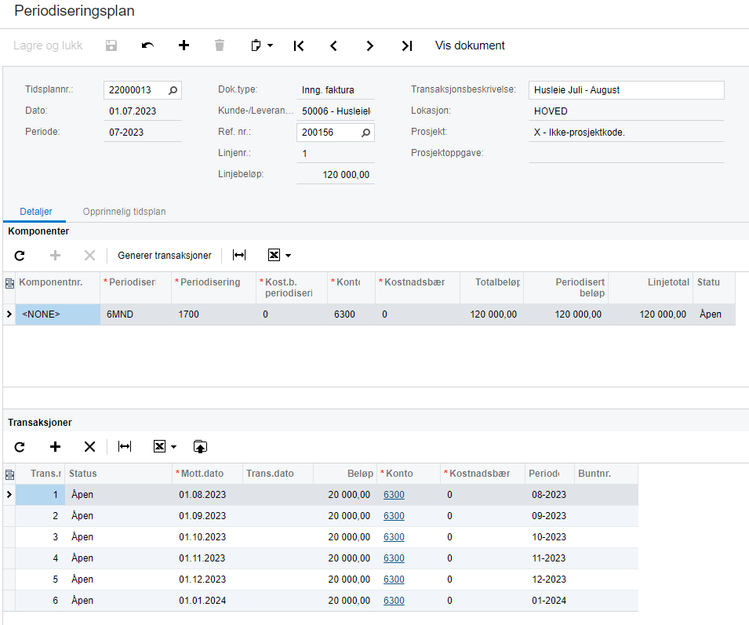
Task: Click Vis dokument button
Action: tap(470, 45)
